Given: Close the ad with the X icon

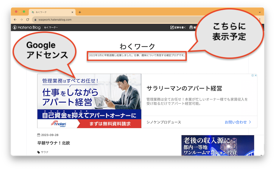Looking at the screenshot, I should coord(256,75).
